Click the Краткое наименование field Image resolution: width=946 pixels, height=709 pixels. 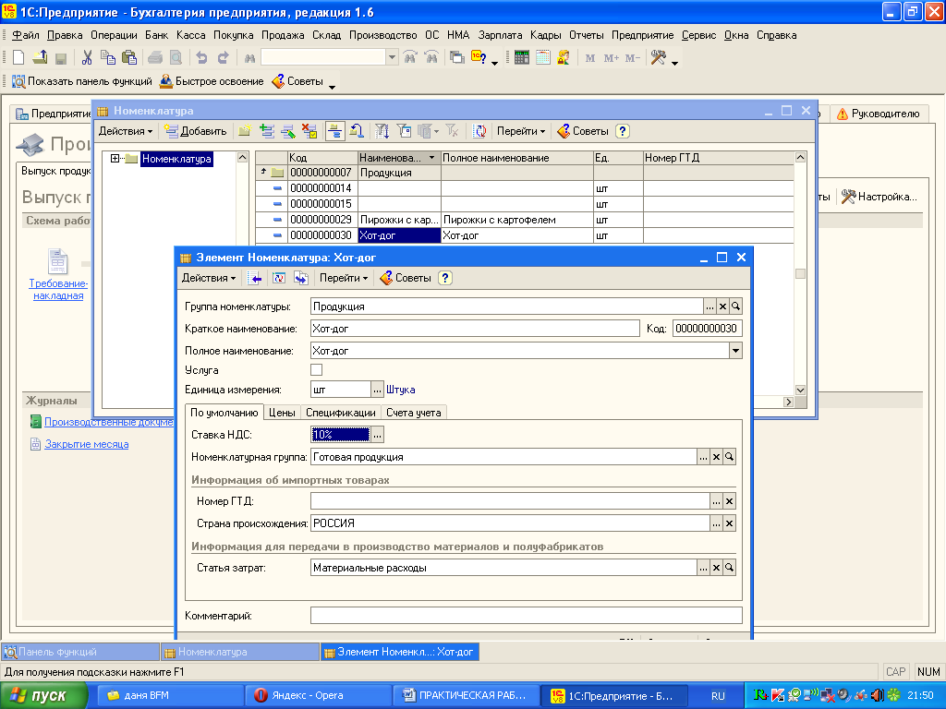[x=475, y=329]
